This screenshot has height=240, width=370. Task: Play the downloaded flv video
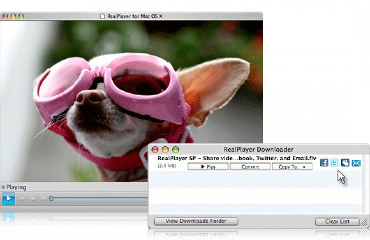pyautogui.click(x=208, y=167)
